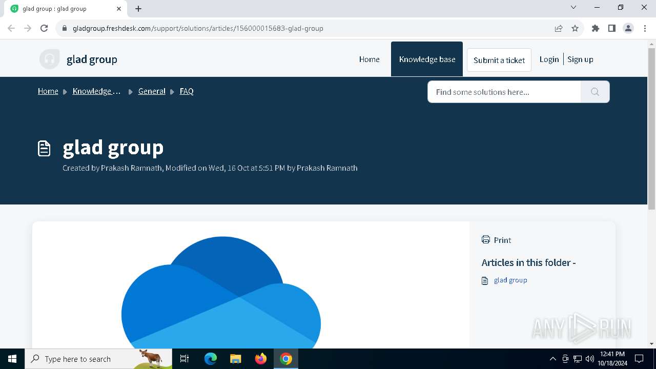Click the padlock site info icon
The image size is (656, 369).
(x=65, y=28)
